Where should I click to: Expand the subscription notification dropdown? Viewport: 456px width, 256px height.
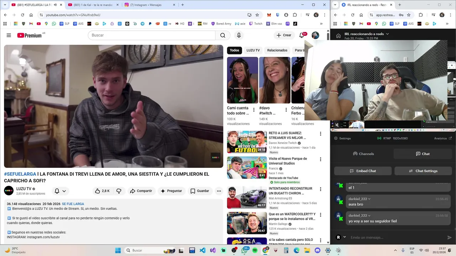click(x=64, y=191)
